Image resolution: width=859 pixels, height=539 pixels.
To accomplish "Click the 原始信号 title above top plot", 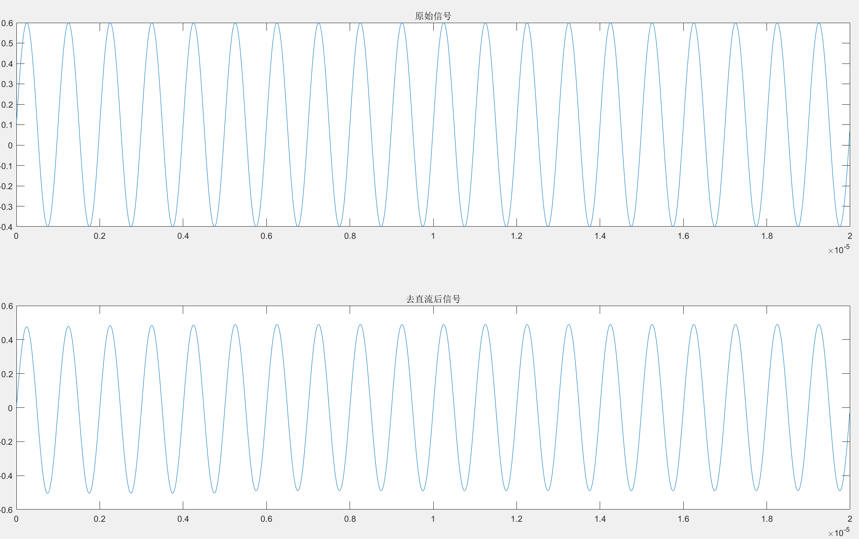I will click(433, 16).
